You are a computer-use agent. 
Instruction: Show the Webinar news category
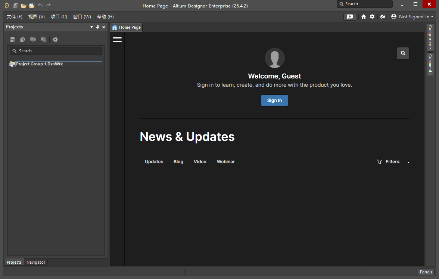coord(225,162)
